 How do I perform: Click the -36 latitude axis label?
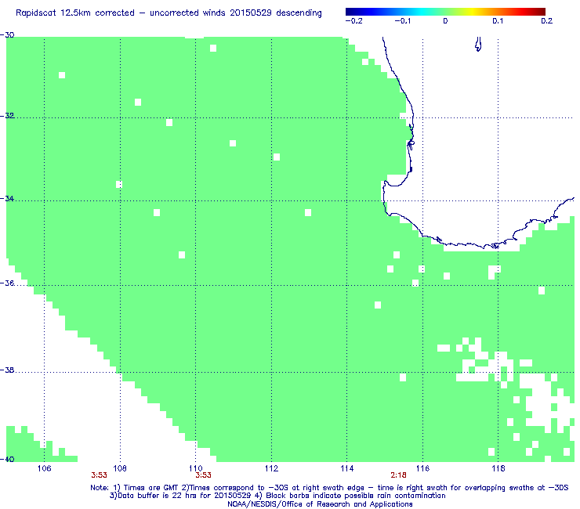tap(7, 283)
